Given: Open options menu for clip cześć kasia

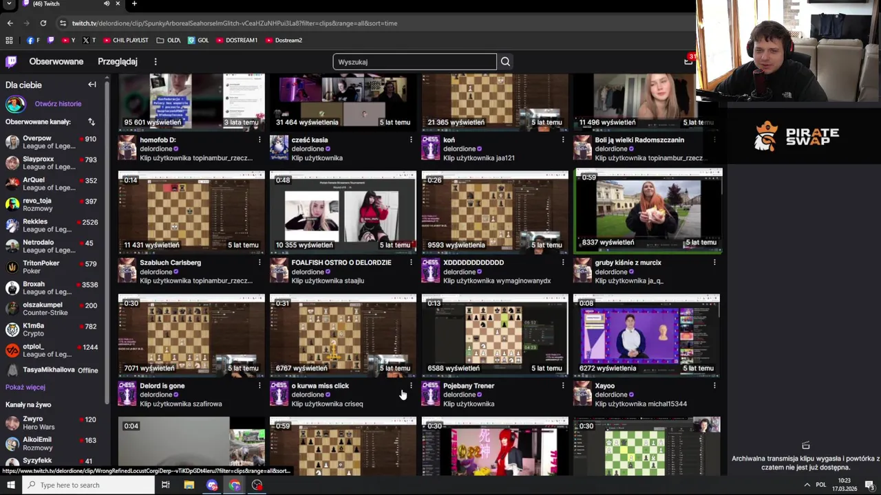Looking at the screenshot, I should click(x=411, y=140).
